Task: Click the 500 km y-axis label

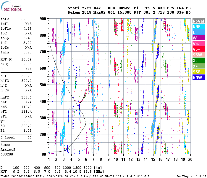Action: (x=43, y=85)
